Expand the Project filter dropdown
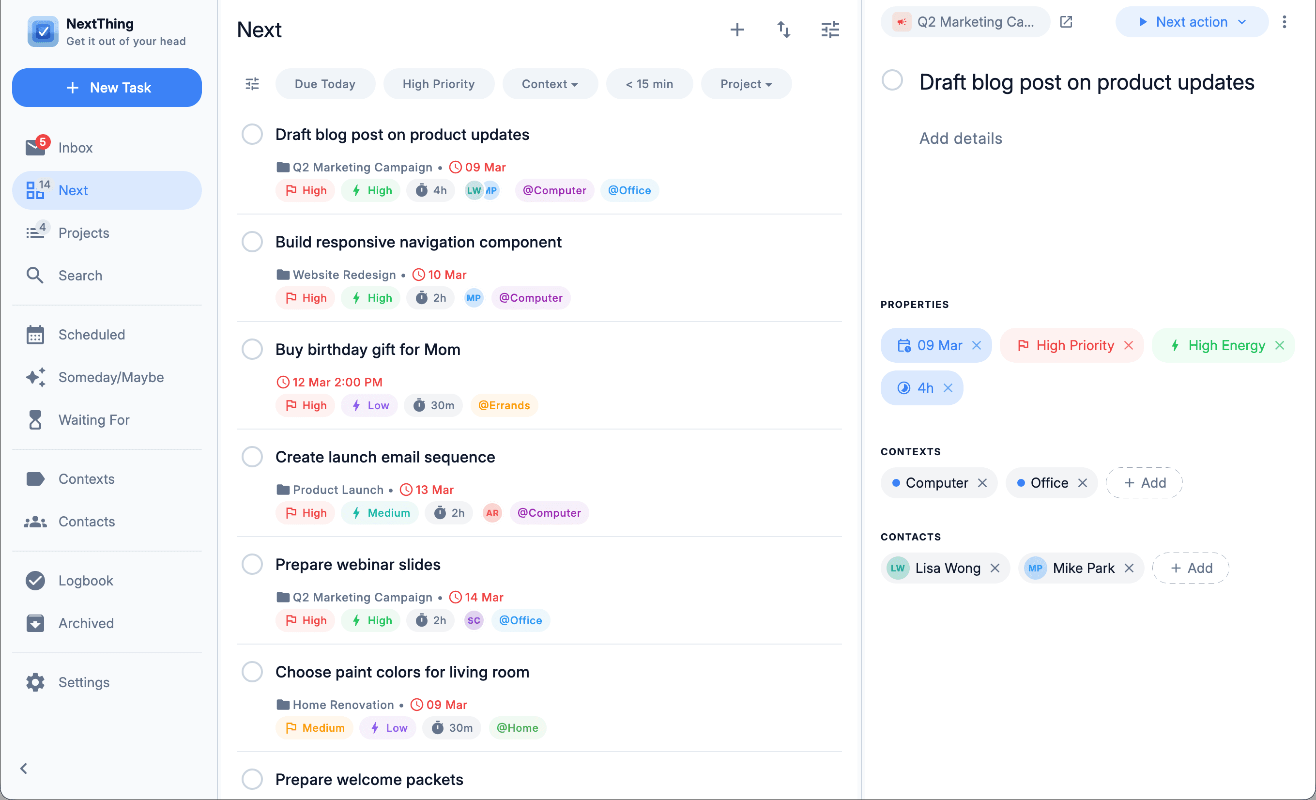This screenshot has width=1316, height=800. (x=746, y=84)
